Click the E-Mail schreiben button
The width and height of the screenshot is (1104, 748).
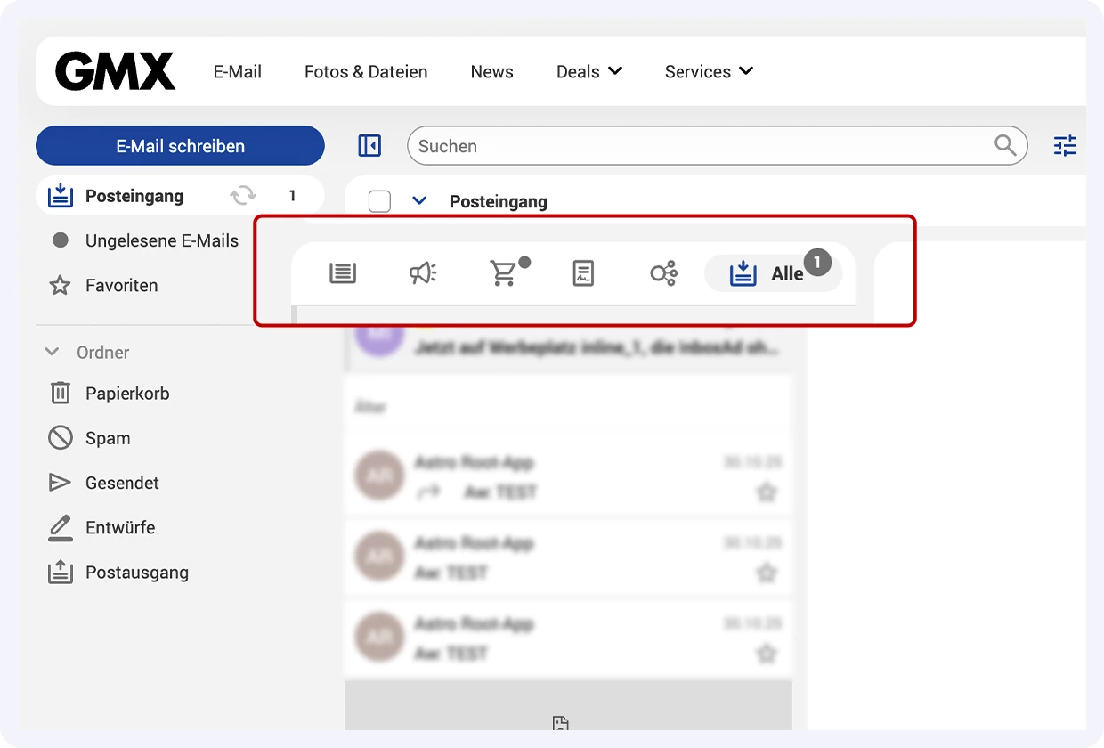pyautogui.click(x=179, y=145)
